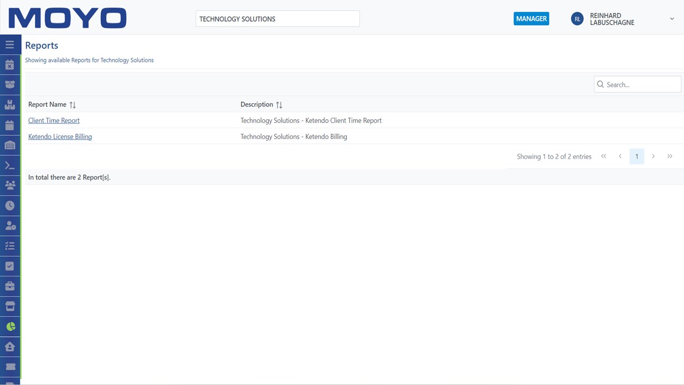The image size is (684, 385).
Task: Open the Client Time Report link
Action: coord(53,120)
